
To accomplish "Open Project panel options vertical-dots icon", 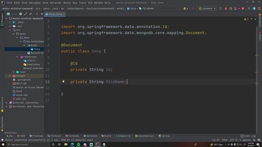I will pos(37,14).
